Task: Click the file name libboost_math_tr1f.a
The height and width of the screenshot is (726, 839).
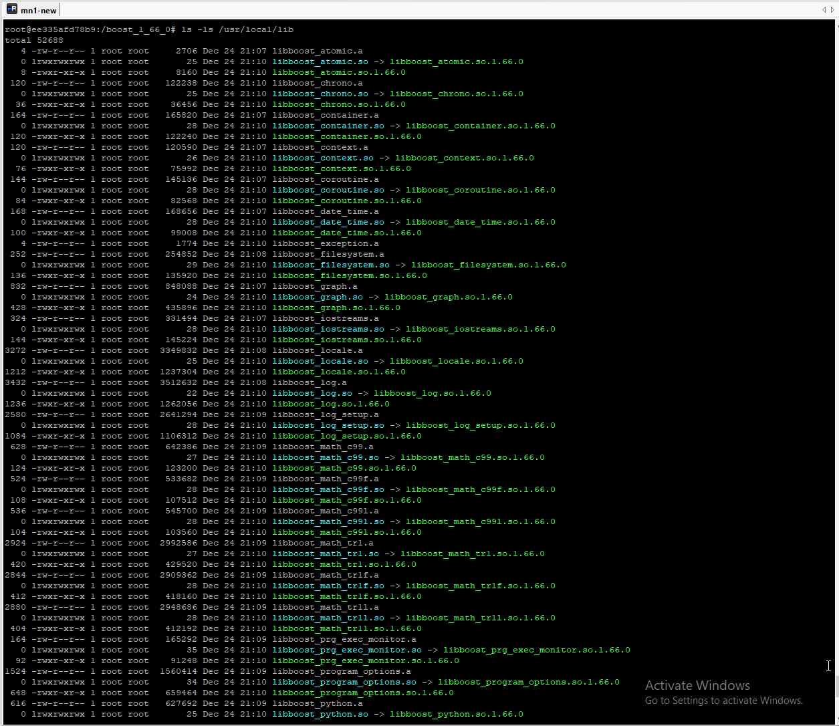Action: tap(326, 575)
